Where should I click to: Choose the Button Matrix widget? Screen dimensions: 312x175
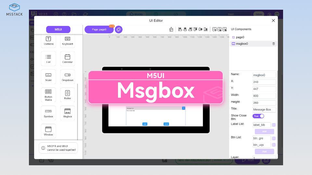(x=48, y=95)
